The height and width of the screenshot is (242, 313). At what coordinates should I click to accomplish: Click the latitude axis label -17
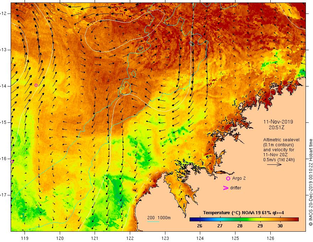pos(4,195)
